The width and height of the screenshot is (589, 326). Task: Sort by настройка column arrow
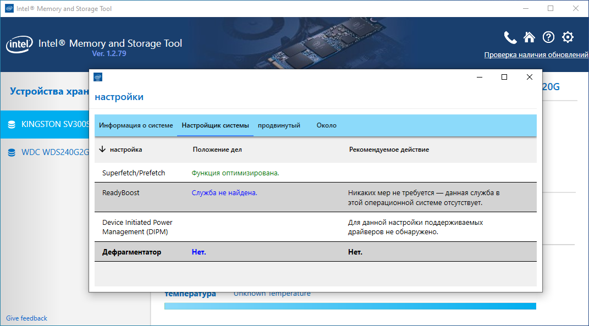[x=102, y=150]
